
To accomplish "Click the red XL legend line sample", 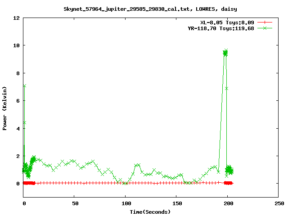I will tap(265, 22).
